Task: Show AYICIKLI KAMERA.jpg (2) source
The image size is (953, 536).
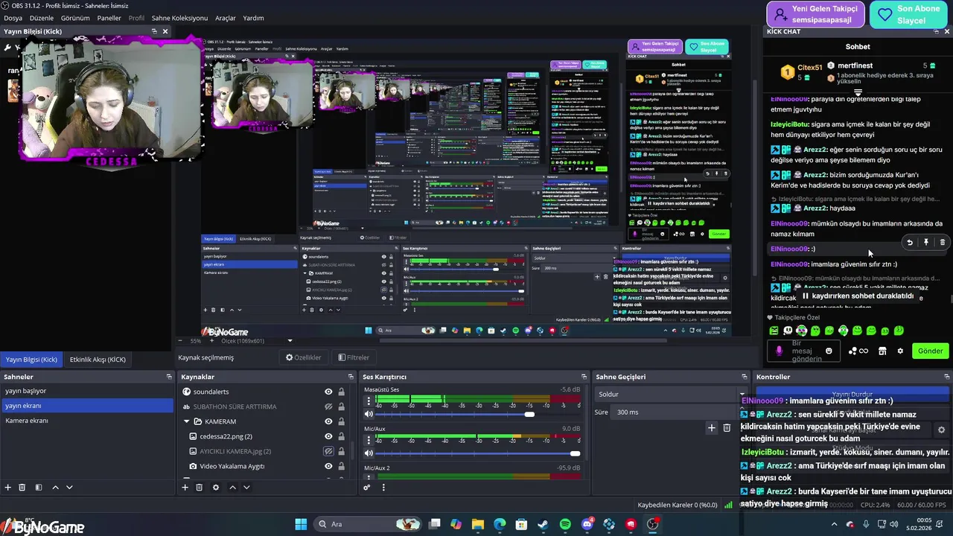Action: pos(328,451)
